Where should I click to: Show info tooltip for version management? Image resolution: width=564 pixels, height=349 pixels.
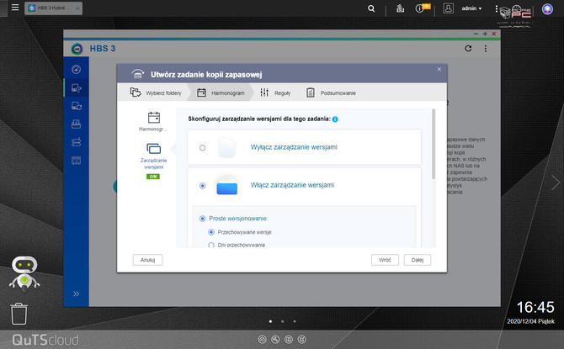click(x=335, y=119)
